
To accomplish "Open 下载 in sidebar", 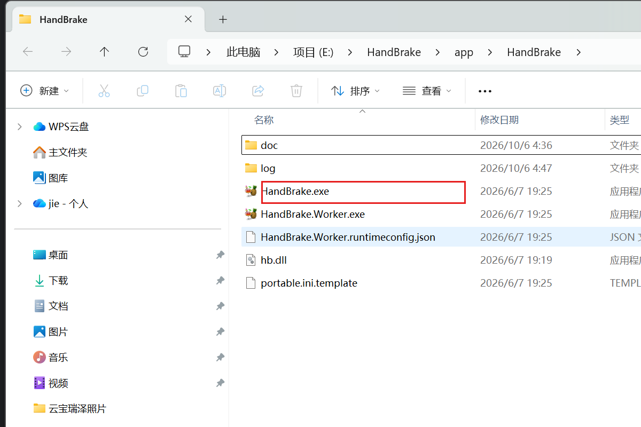I will (x=51, y=281).
